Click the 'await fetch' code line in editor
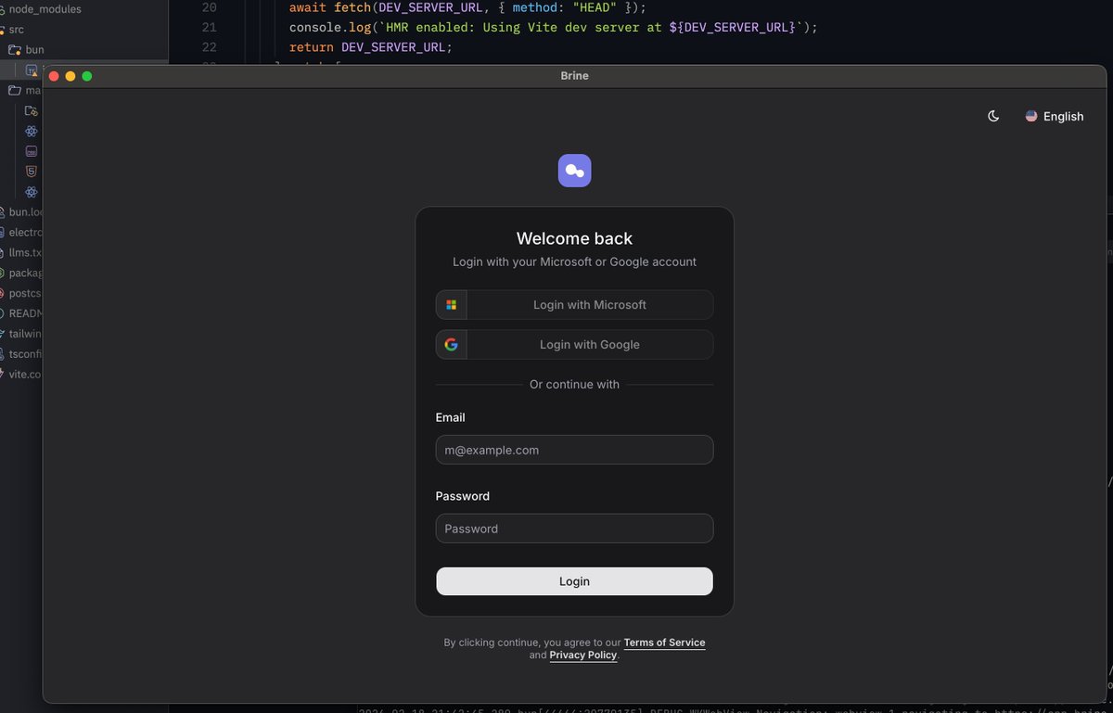This screenshot has width=1113, height=713. (x=467, y=7)
